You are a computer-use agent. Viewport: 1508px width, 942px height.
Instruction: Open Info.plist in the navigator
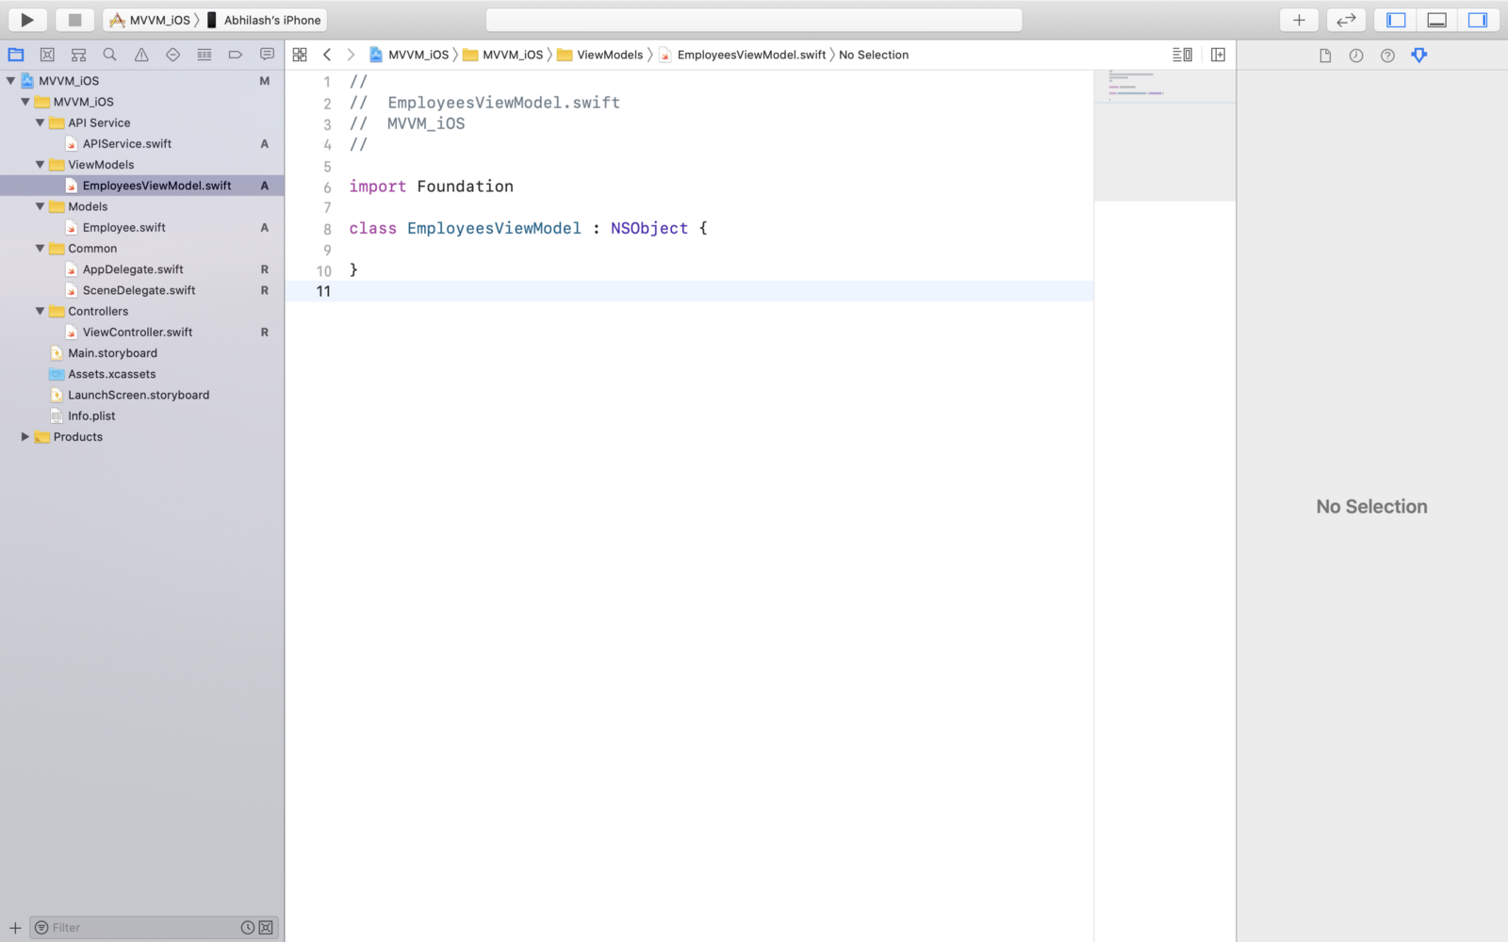(142, 416)
